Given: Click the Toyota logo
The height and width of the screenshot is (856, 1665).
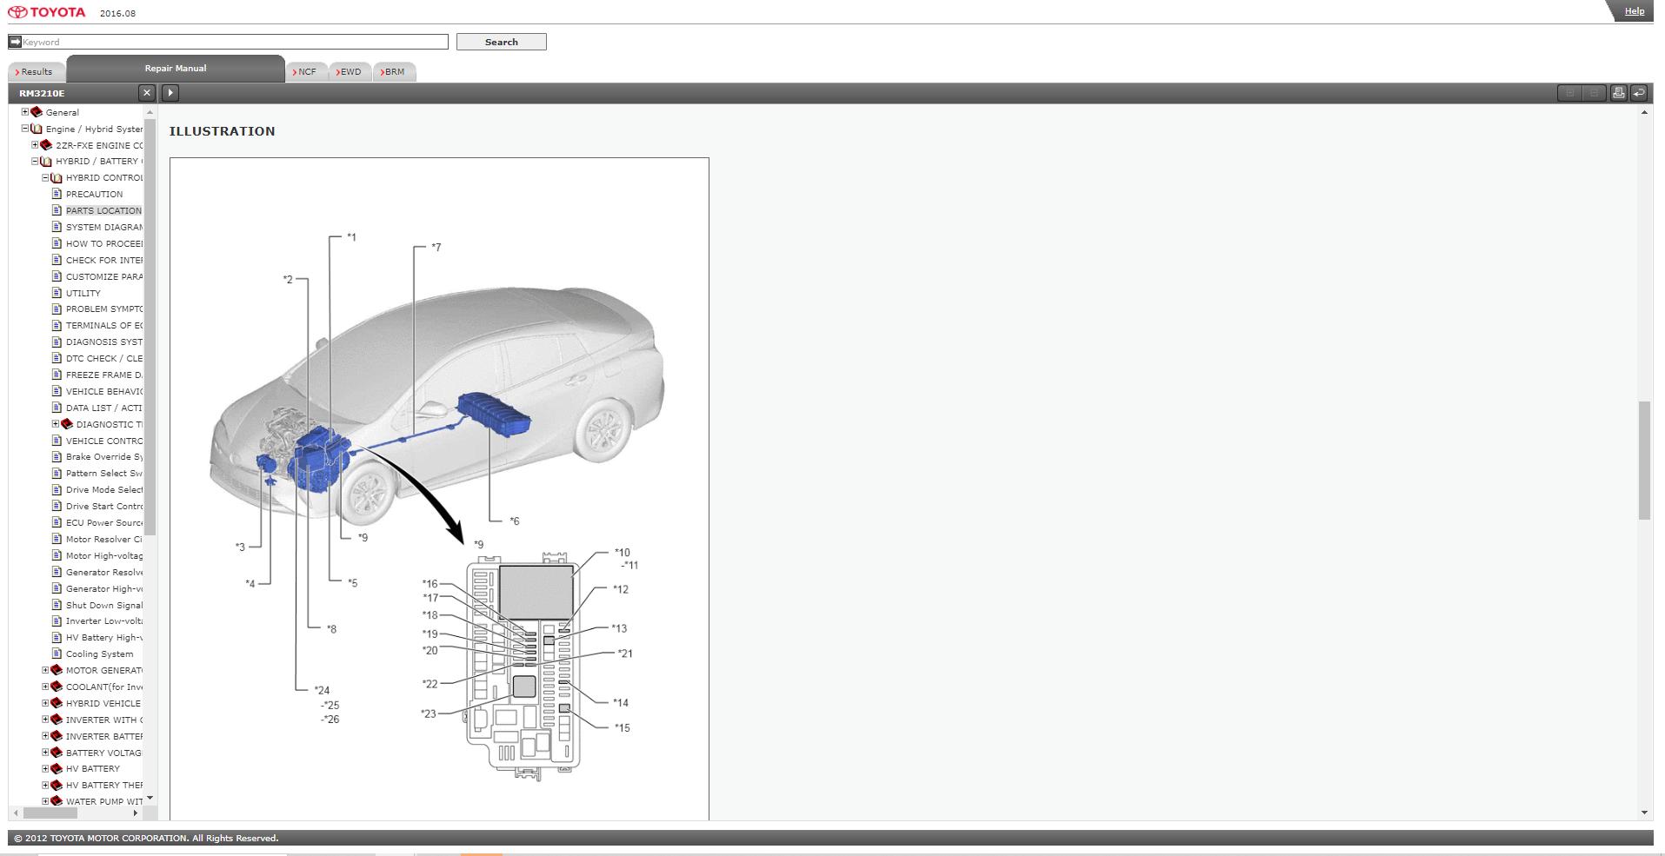Looking at the screenshot, I should click(x=47, y=12).
